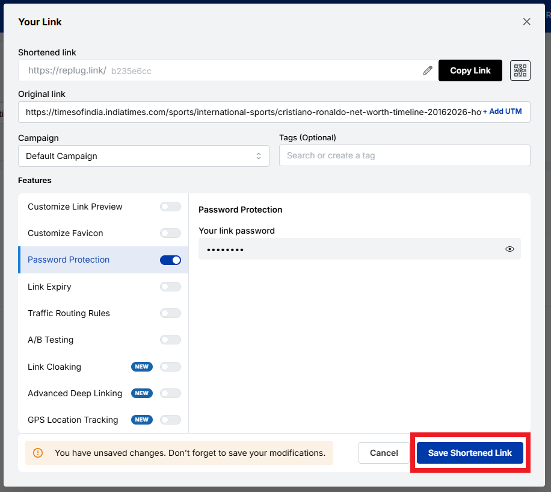The image size is (551, 492).
Task: Open the Default Campaign dropdown
Action: (144, 155)
